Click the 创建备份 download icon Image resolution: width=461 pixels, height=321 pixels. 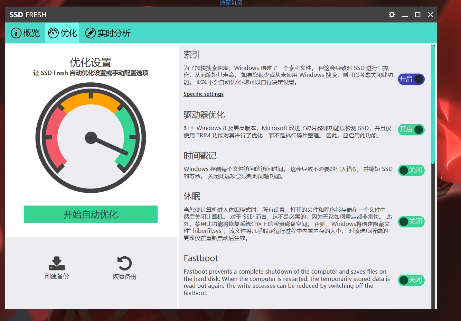pyautogui.click(x=57, y=263)
